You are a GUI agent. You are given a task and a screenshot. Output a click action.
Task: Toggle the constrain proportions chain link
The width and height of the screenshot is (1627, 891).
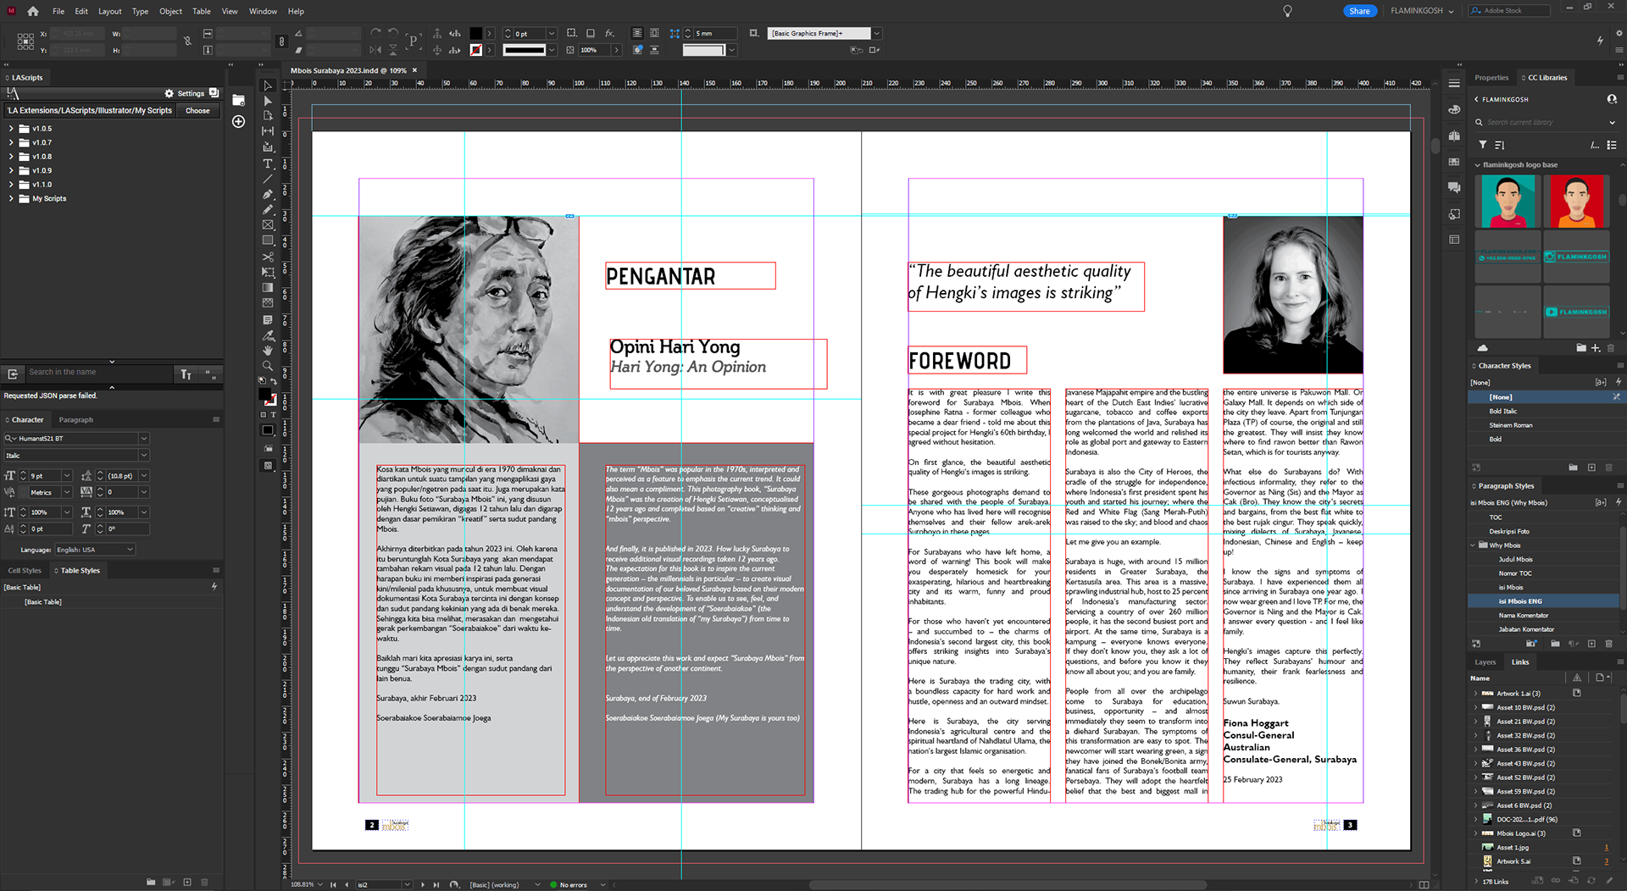pyautogui.click(x=187, y=41)
